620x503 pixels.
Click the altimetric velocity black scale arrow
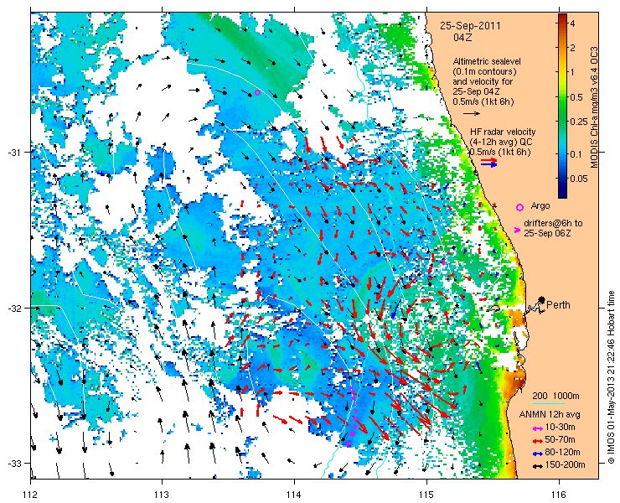coord(472,113)
